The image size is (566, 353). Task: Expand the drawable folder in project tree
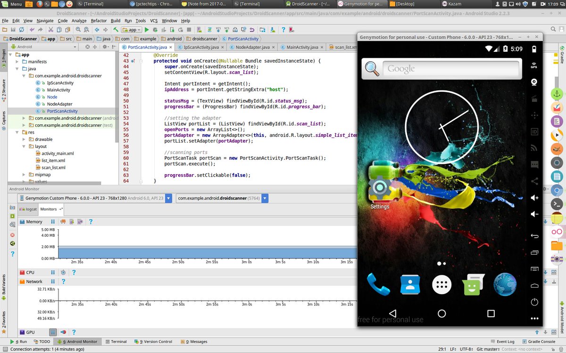[24, 139]
